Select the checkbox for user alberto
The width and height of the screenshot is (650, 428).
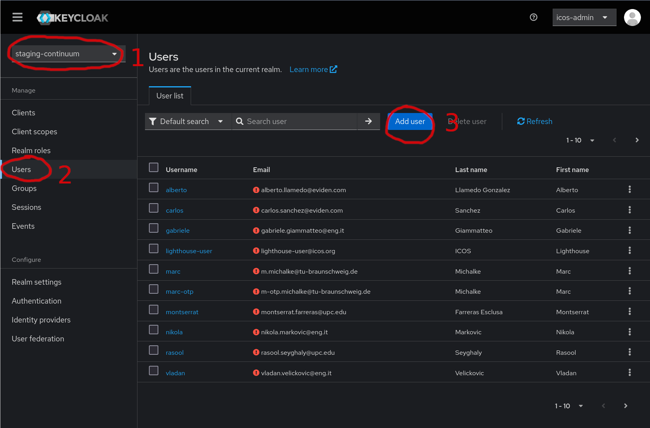tap(154, 187)
